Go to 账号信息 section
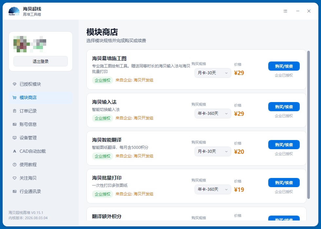This screenshot has height=229, width=321. [41, 124]
